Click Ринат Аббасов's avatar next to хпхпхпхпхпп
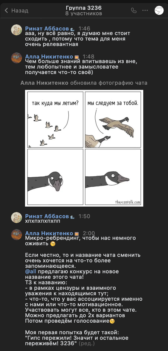The height and width of the screenshot is (351, 168). (16, 217)
